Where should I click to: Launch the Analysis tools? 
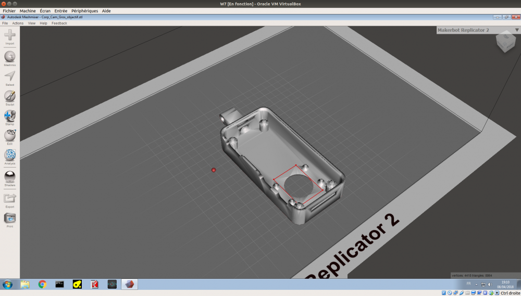click(x=9, y=155)
